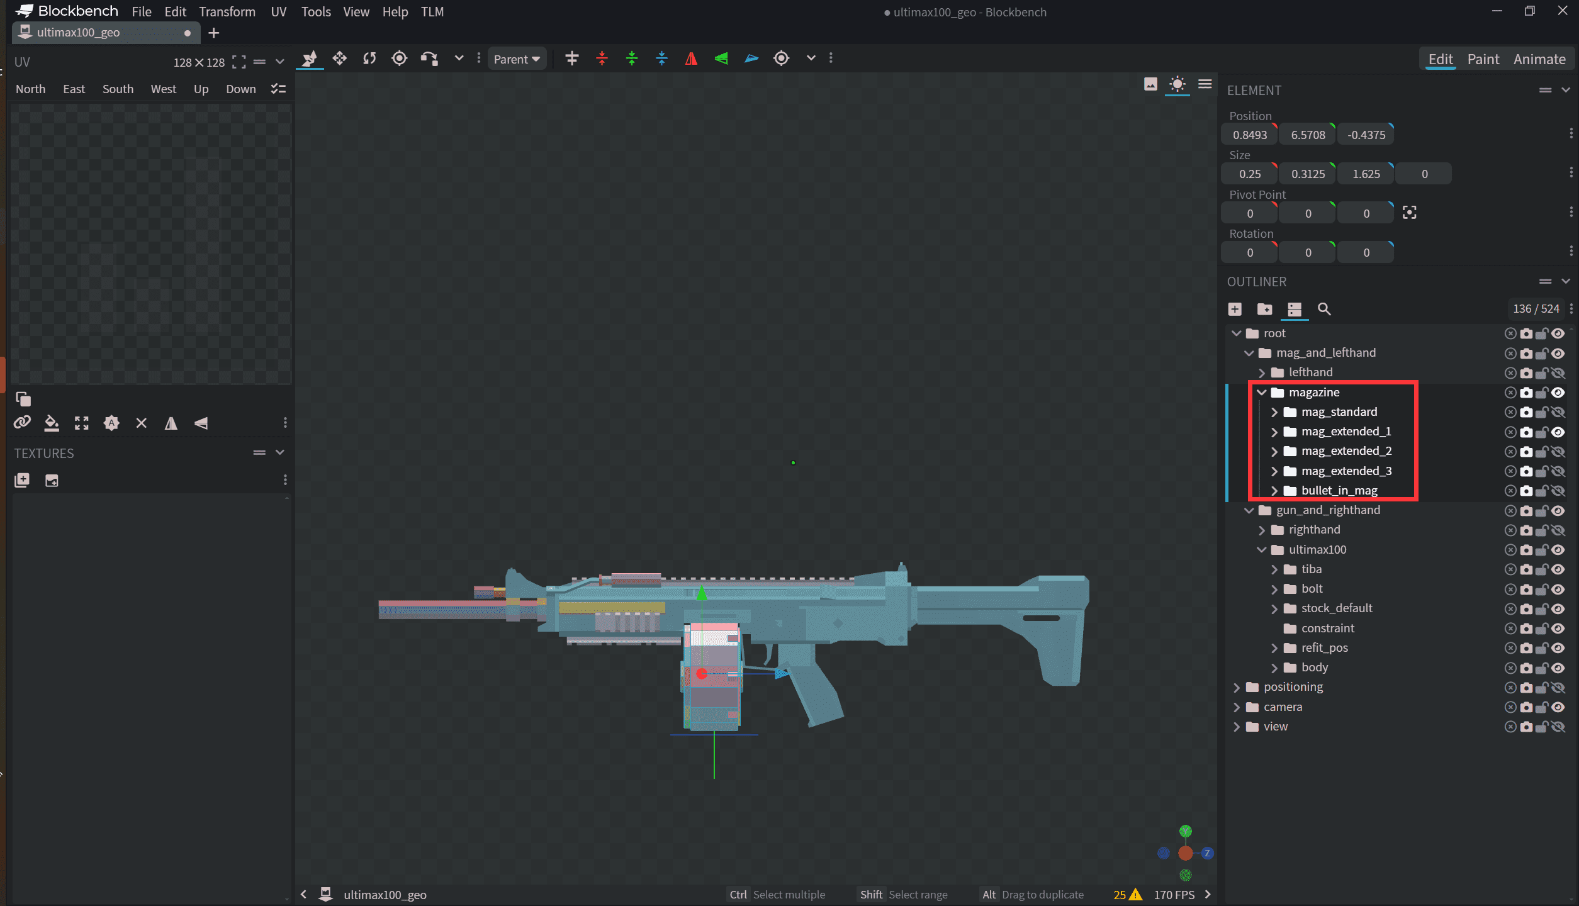Hide the magazine group via eye icon
This screenshot has width=1579, height=906.
coord(1558,393)
